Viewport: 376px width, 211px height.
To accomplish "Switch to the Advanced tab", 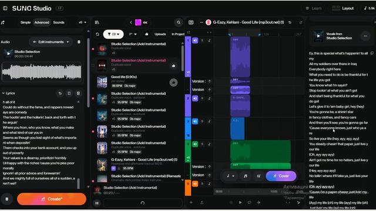I will (x=42, y=22).
